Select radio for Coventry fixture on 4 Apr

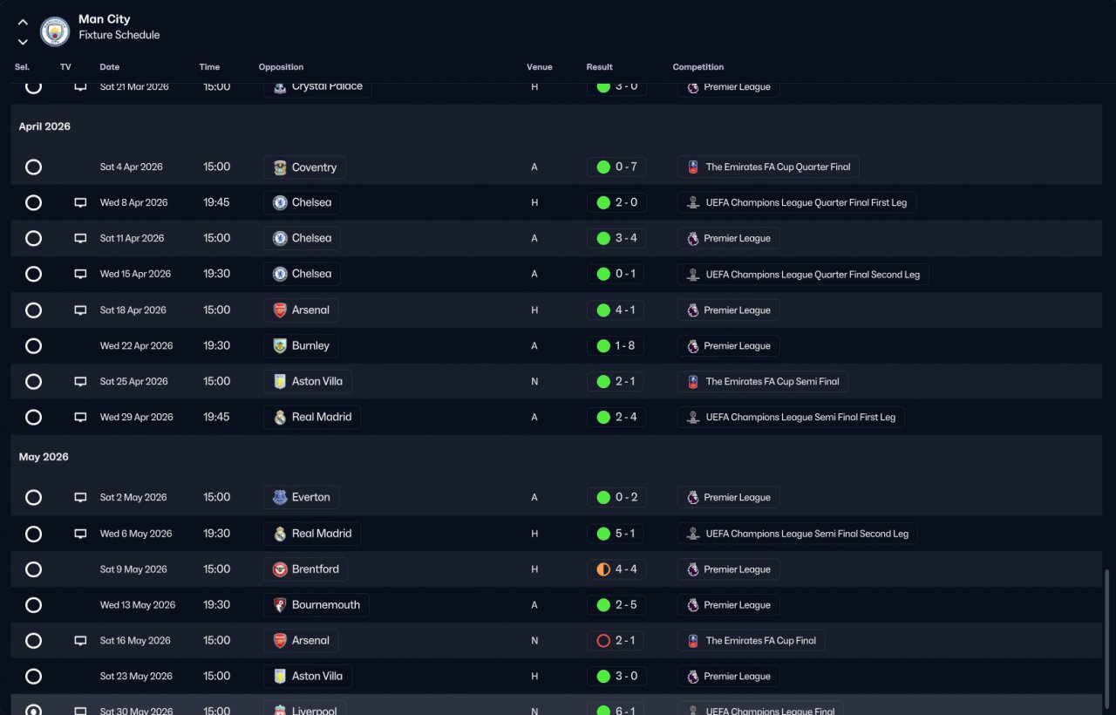point(33,167)
